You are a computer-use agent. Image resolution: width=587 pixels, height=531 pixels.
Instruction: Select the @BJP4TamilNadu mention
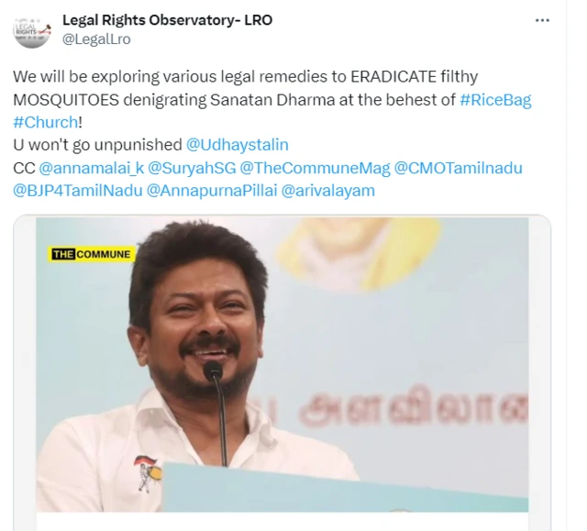pyautogui.click(x=78, y=191)
